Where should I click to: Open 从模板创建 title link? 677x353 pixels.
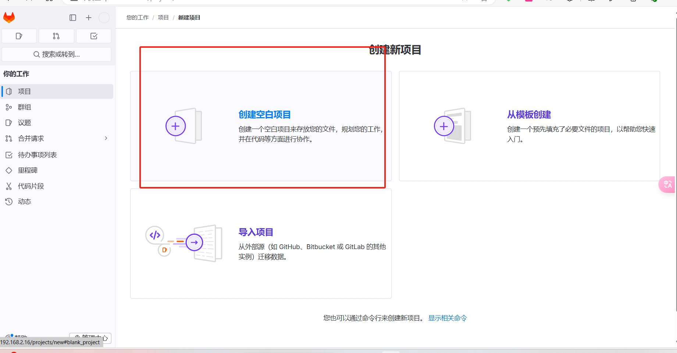click(x=529, y=115)
